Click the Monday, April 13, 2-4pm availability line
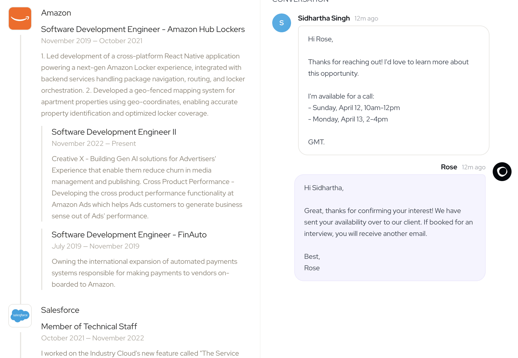 click(348, 119)
